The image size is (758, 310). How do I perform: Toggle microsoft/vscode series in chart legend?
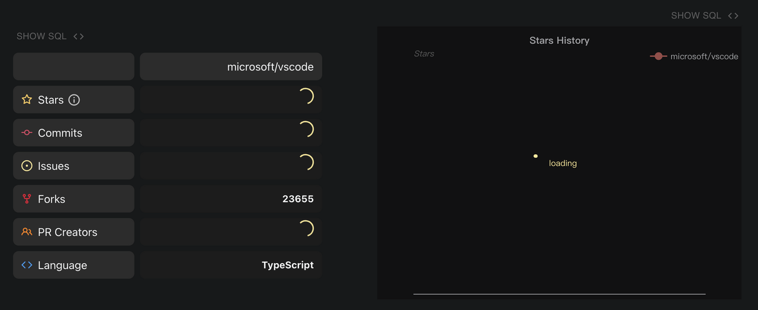[x=694, y=56]
